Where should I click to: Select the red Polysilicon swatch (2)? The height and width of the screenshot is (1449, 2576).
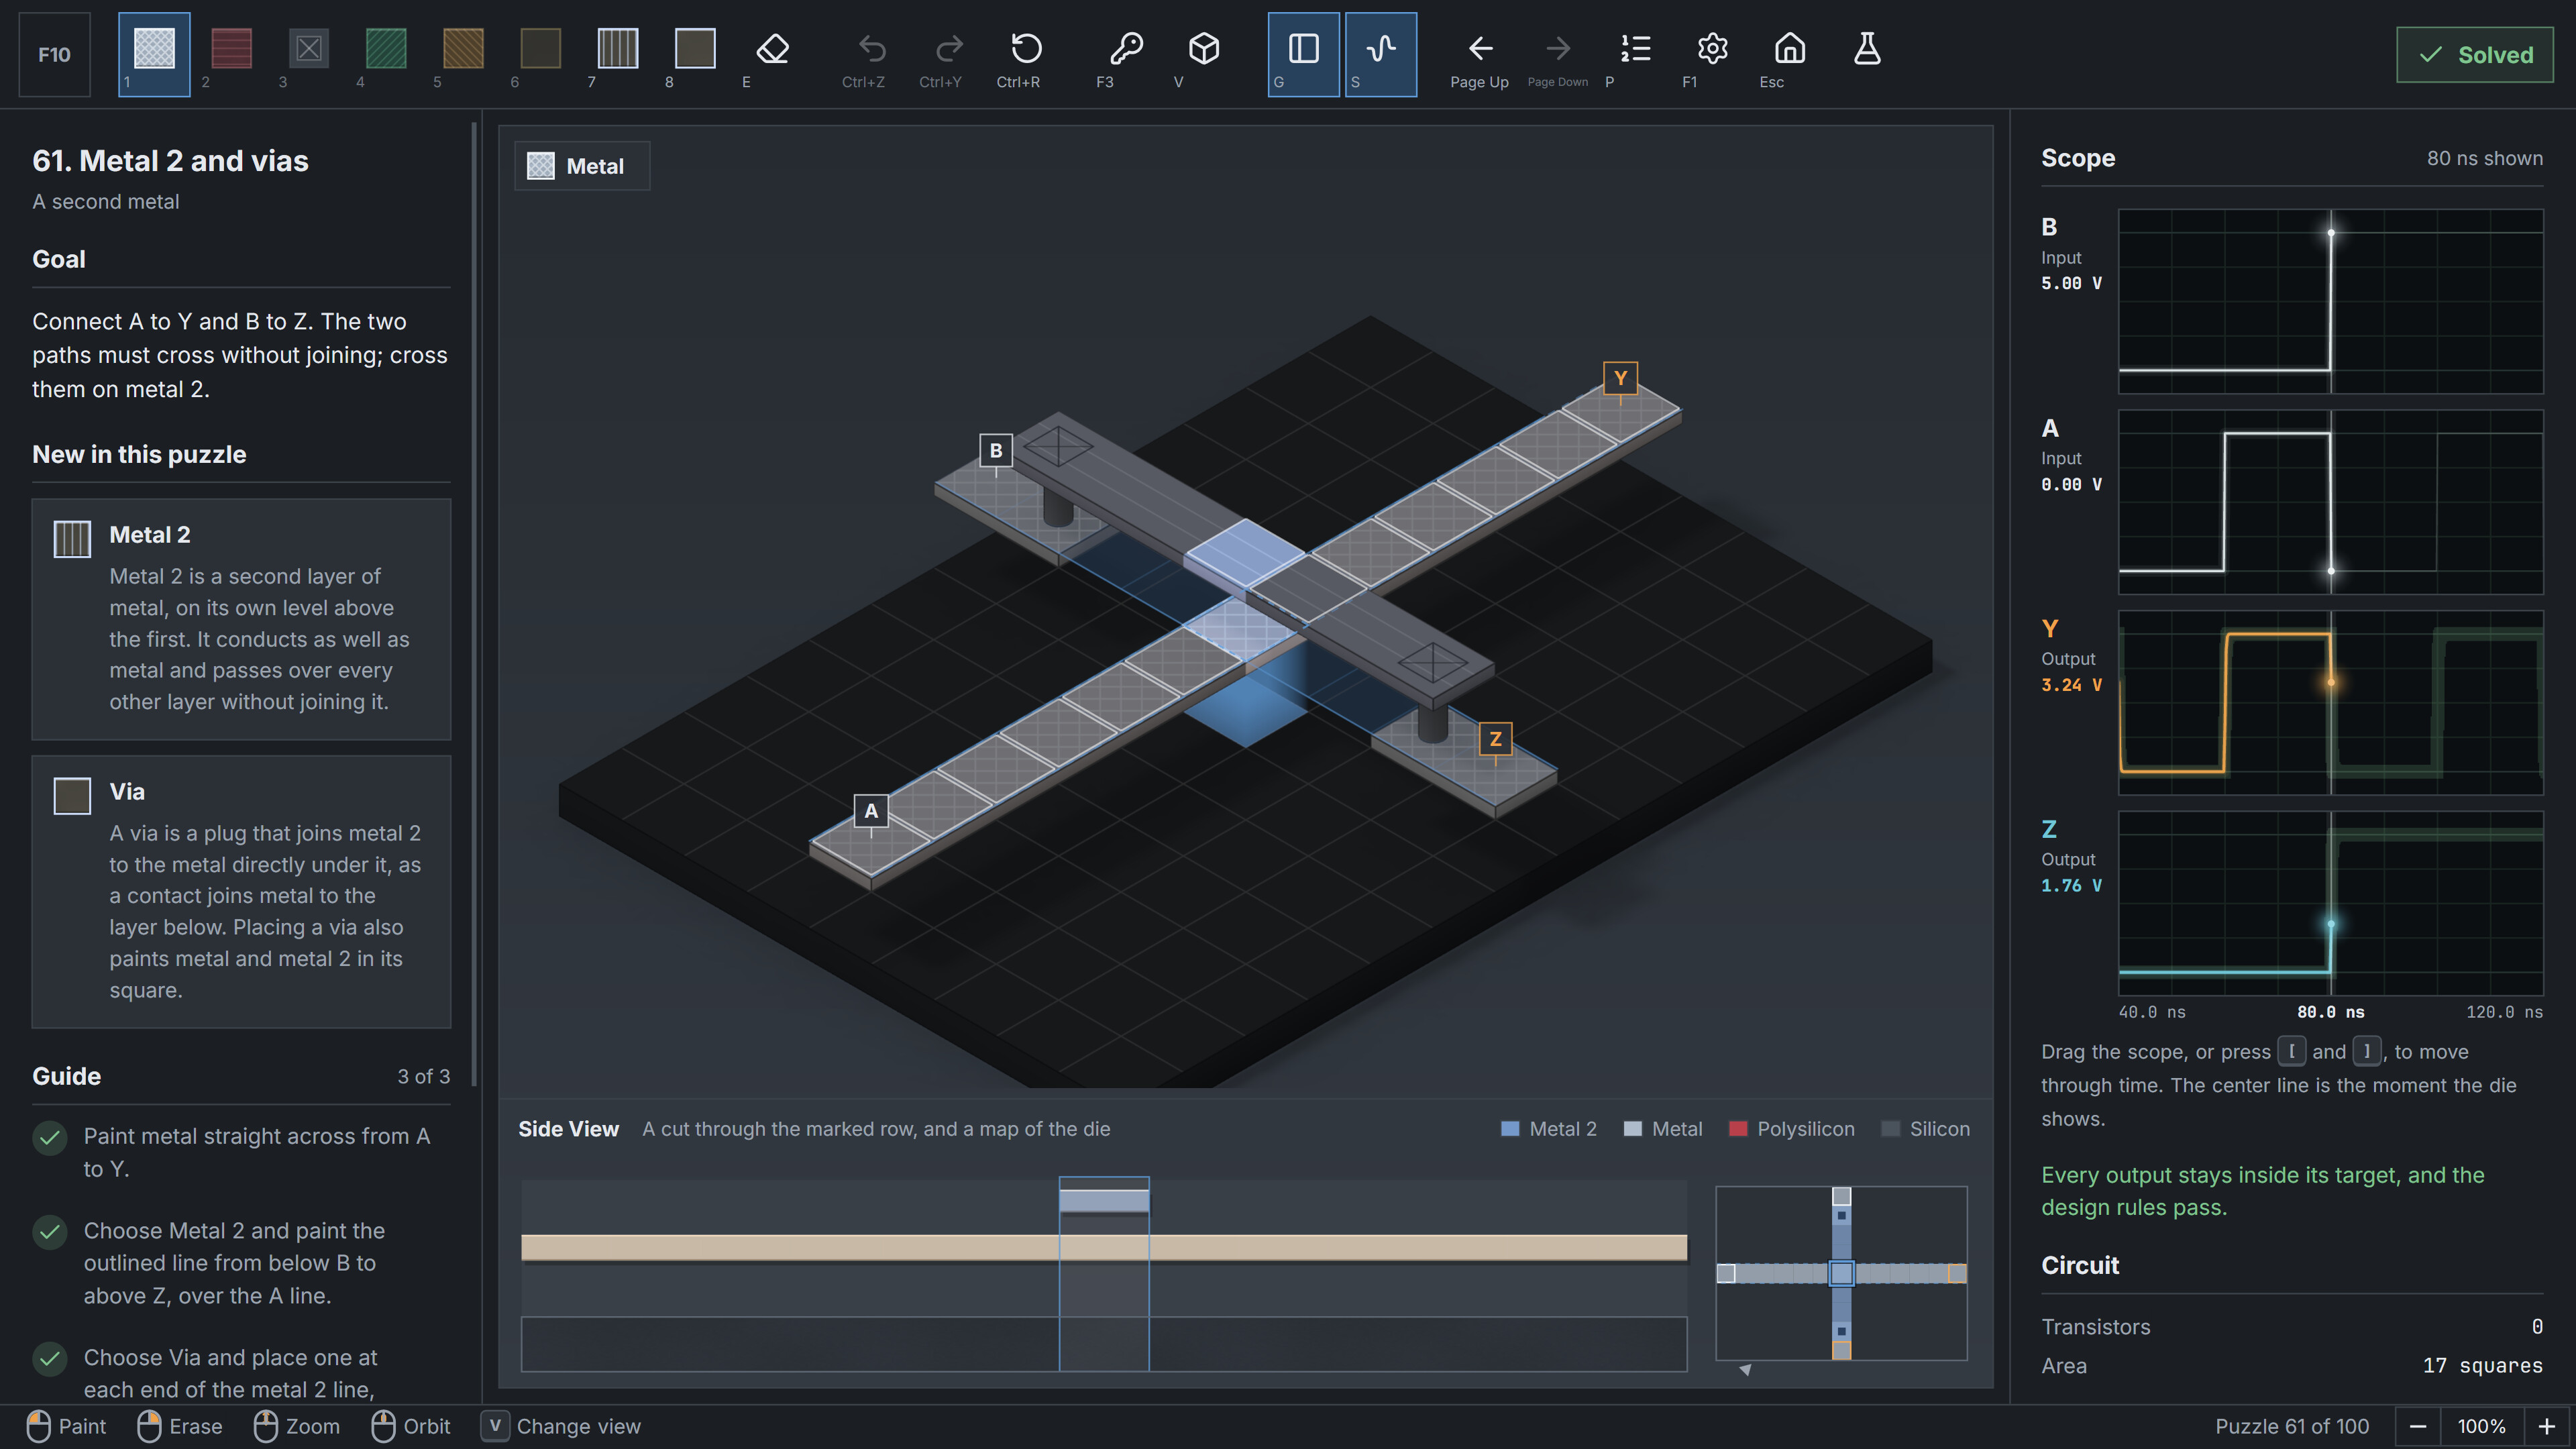[x=231, y=54]
